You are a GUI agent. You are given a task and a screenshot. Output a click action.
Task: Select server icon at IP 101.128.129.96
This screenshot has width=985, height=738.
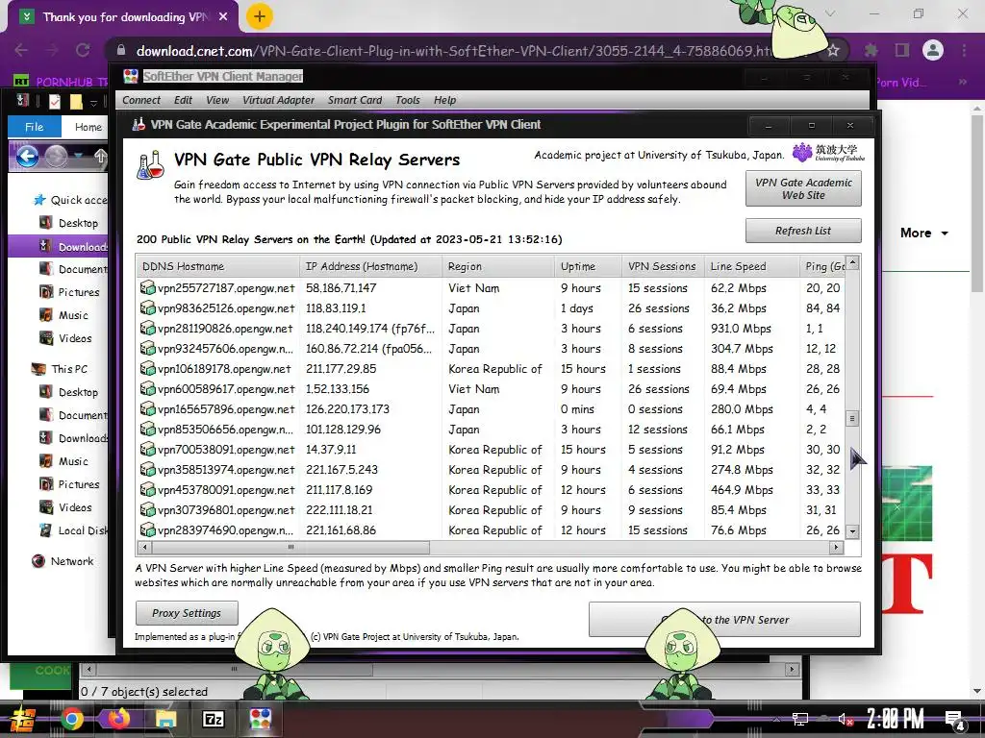pyautogui.click(x=147, y=430)
